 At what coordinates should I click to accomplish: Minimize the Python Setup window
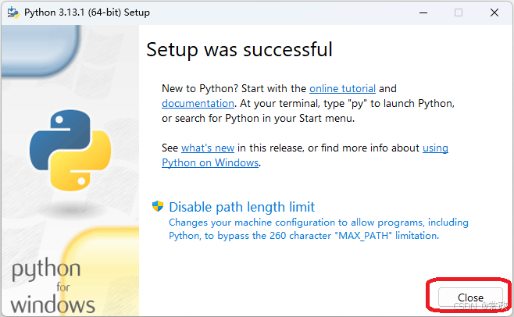(423, 12)
